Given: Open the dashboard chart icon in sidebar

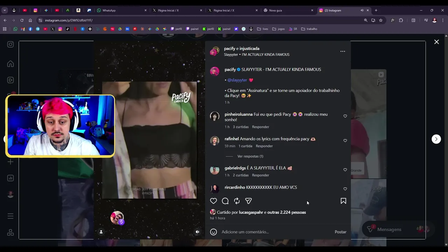Looking at the screenshot, I should pos(10,178).
